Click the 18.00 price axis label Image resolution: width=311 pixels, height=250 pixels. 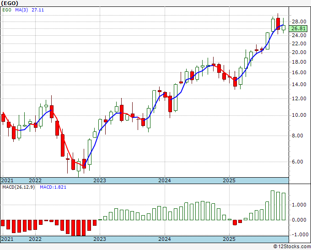(x=299, y=62)
